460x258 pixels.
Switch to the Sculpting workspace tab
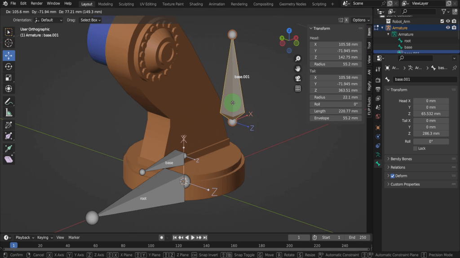126,4
